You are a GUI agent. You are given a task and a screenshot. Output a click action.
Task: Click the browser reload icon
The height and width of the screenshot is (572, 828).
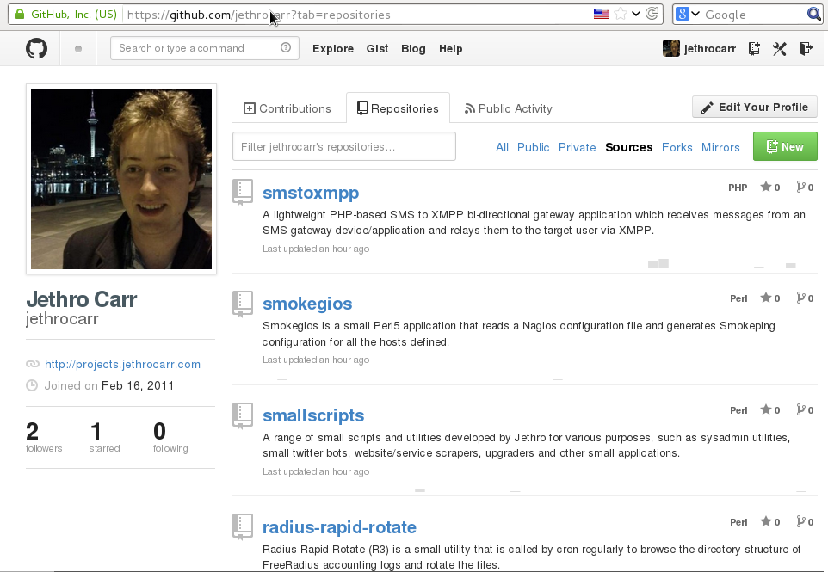coord(652,14)
